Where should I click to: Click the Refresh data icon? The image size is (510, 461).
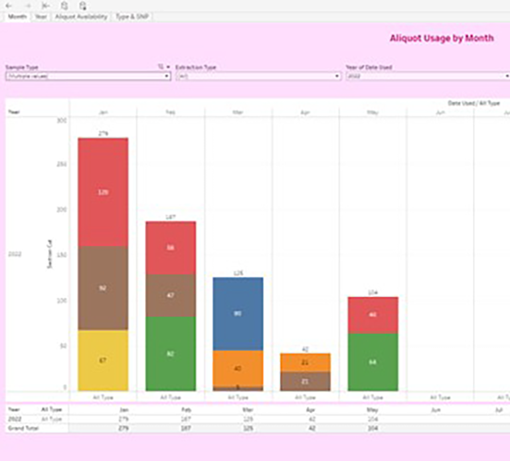click(x=64, y=5)
